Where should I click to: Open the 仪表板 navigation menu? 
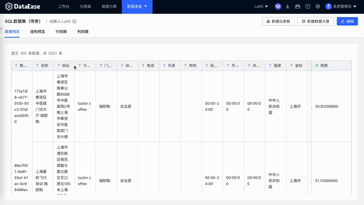[x=85, y=7]
